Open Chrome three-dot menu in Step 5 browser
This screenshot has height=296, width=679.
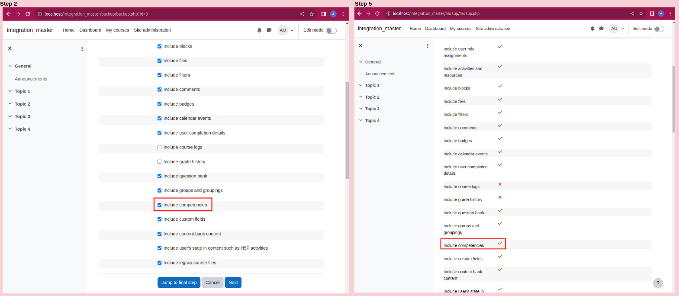[x=670, y=13]
